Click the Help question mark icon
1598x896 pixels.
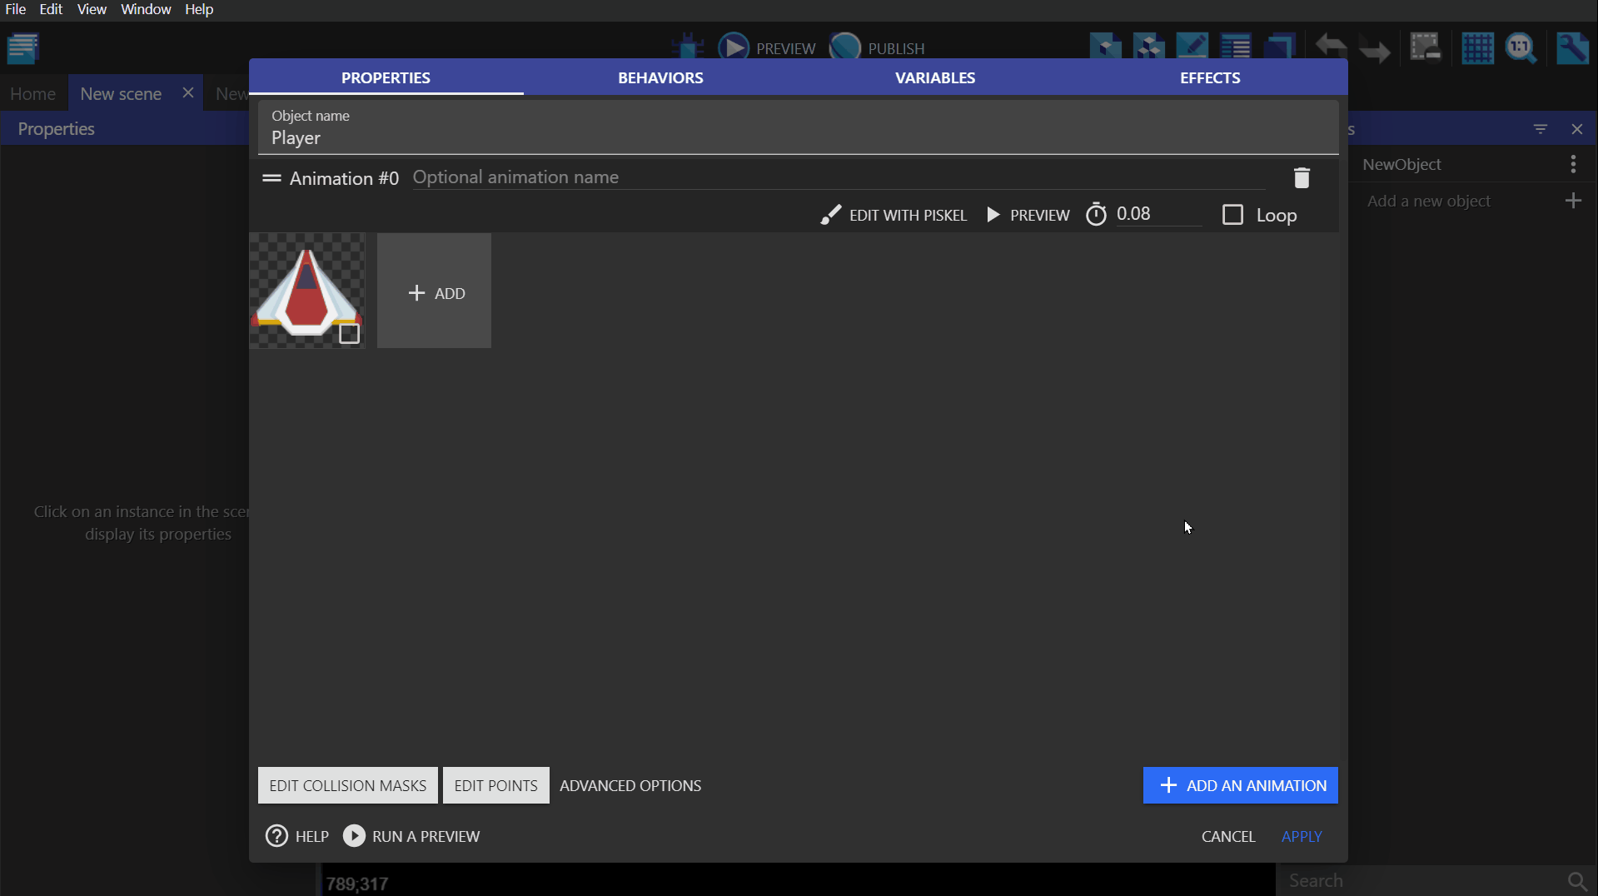[x=276, y=836]
